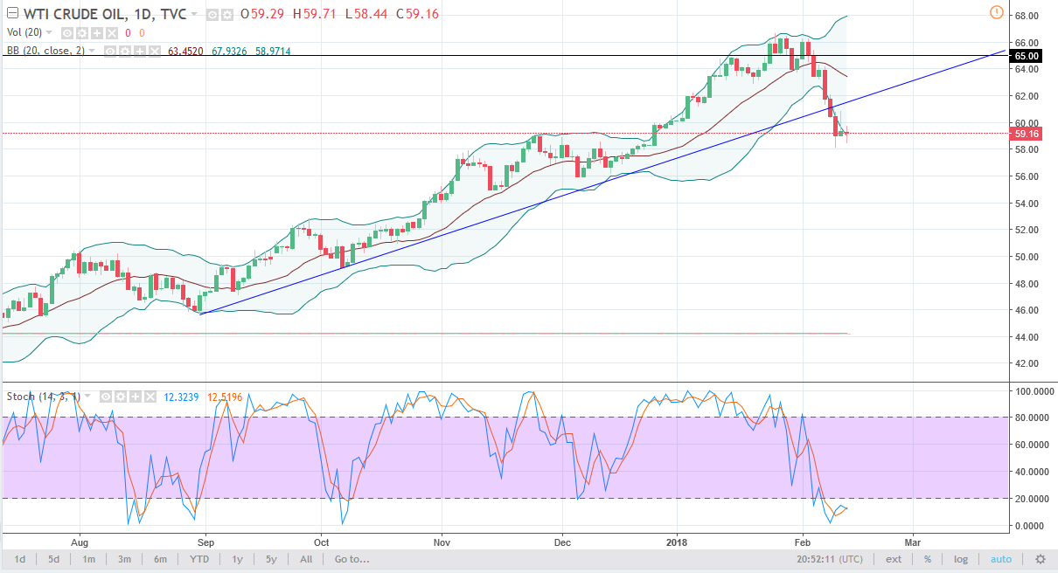Show All available data range
Image resolution: width=1058 pixels, height=573 pixels.
305,559
